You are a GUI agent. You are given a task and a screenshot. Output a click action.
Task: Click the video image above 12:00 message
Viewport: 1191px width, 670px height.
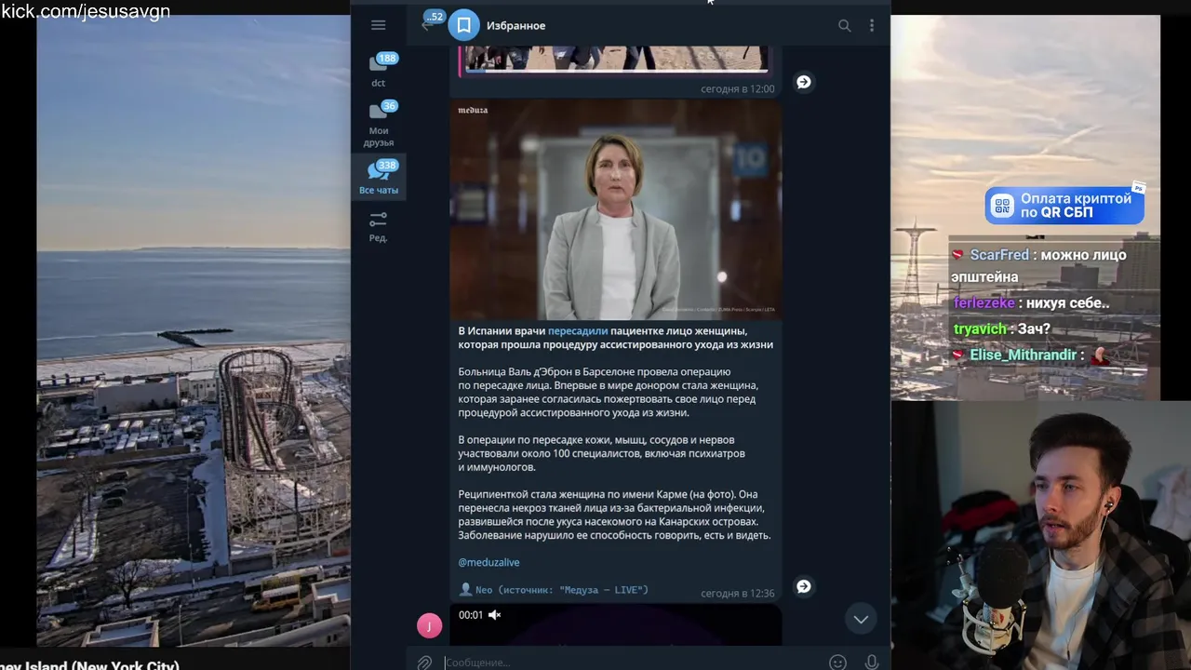(x=616, y=60)
